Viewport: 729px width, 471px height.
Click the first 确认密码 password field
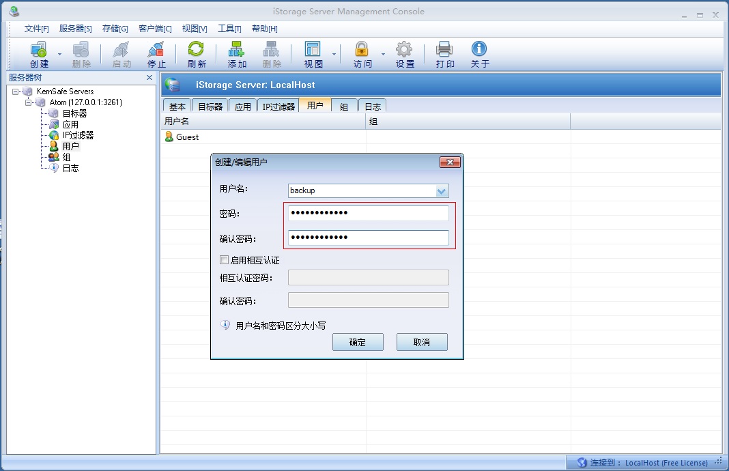[368, 238]
